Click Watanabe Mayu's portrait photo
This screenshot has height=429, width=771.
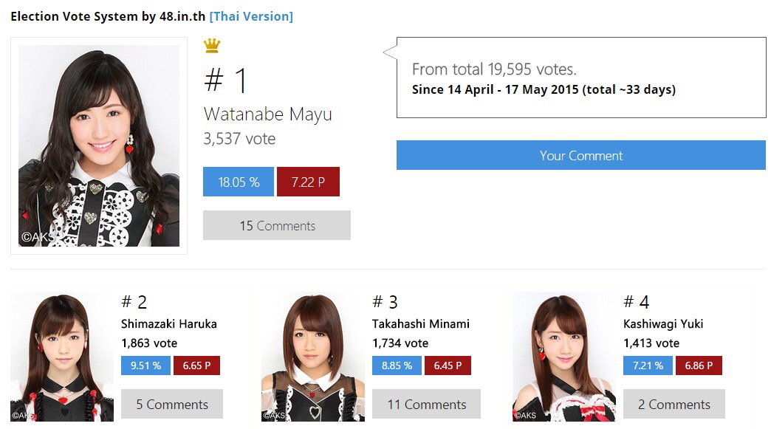(x=99, y=146)
